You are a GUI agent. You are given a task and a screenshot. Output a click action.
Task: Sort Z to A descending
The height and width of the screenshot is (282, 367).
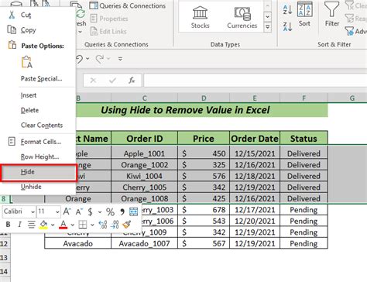(x=287, y=26)
